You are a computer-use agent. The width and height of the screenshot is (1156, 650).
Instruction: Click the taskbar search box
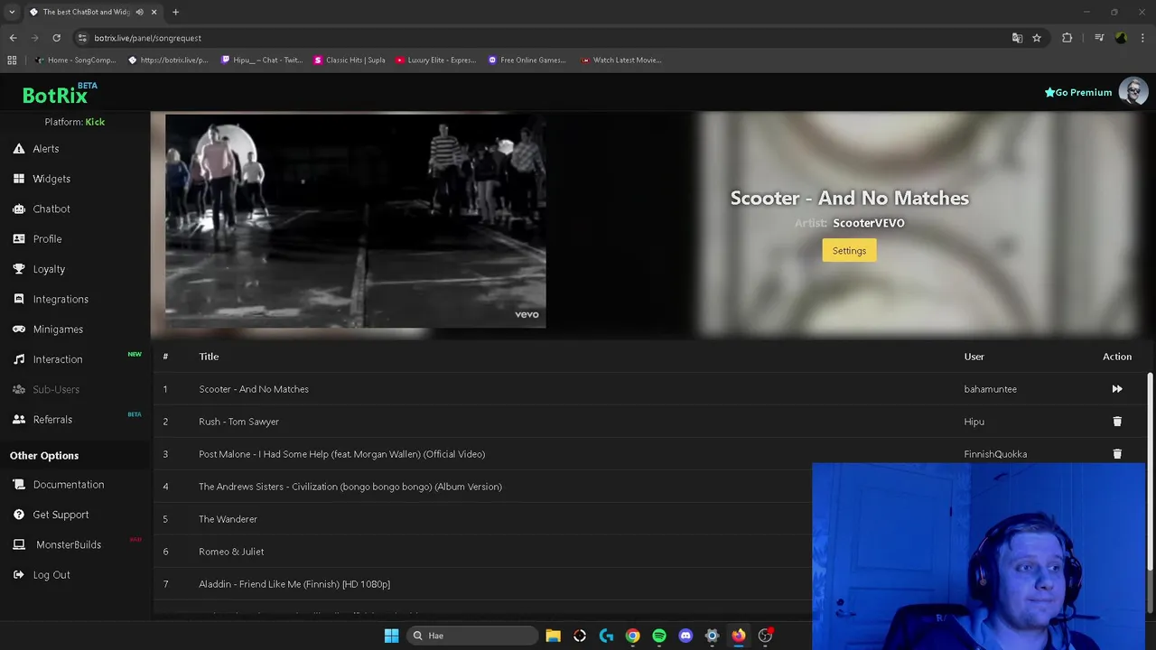(x=471, y=636)
